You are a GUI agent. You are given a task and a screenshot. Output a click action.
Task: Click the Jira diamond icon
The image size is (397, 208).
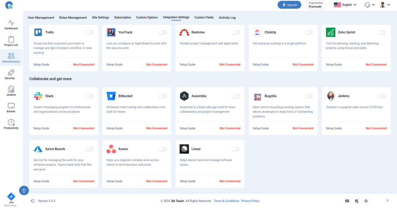pos(11,196)
